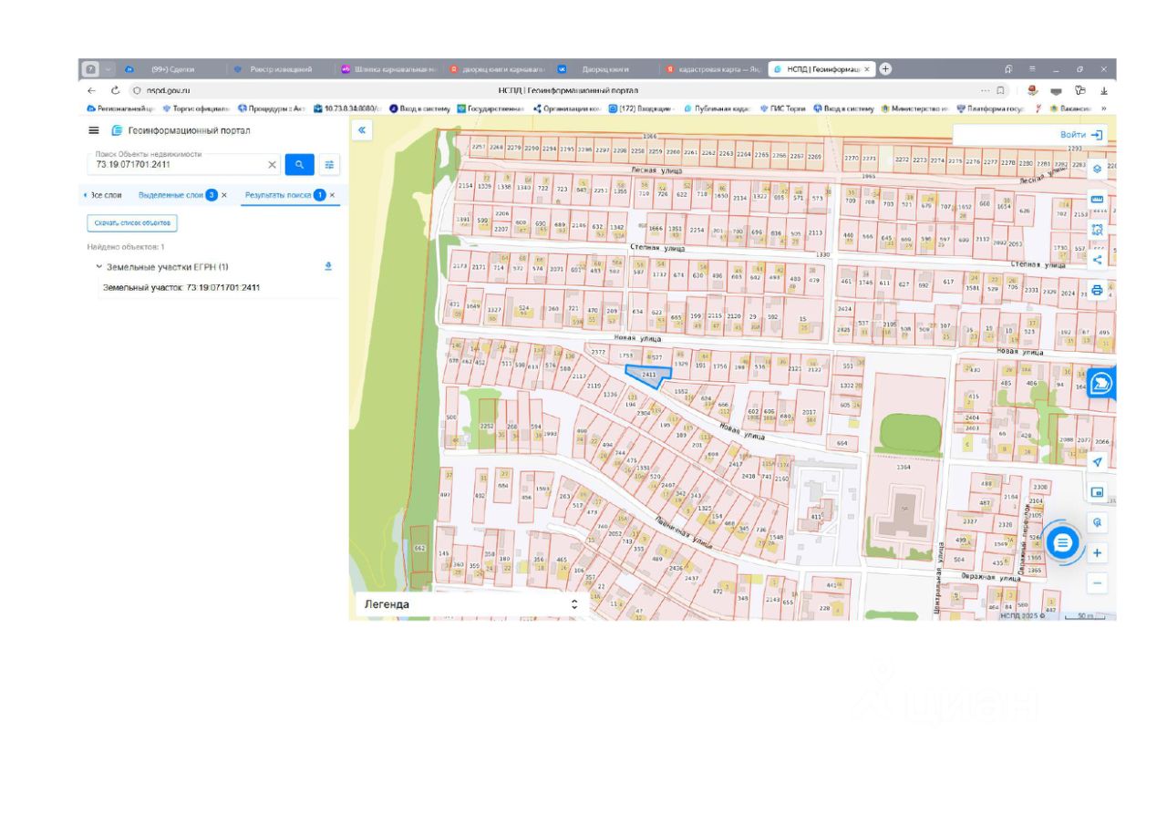1167x824 pixels.
Task: Go back in browser history
Action: [x=91, y=90]
